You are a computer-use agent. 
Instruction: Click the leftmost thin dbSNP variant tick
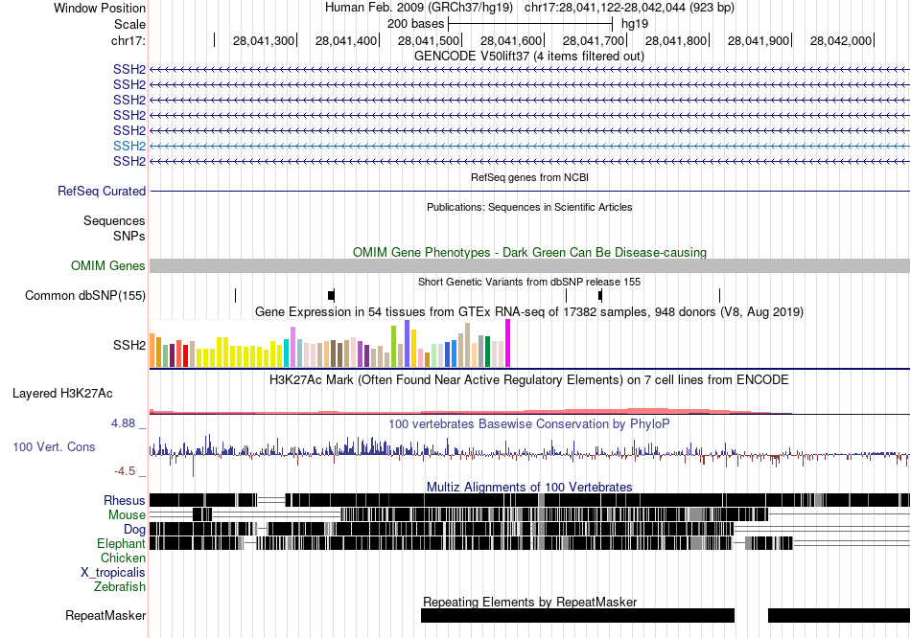pos(235,295)
